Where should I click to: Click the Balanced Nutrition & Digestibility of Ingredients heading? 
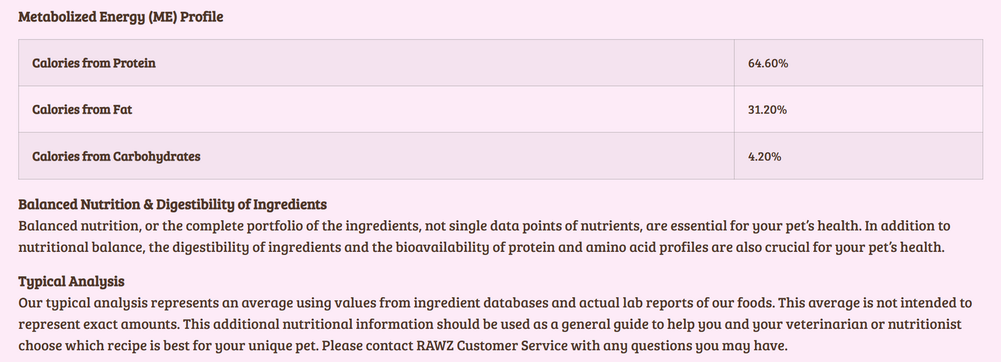pyautogui.click(x=172, y=205)
